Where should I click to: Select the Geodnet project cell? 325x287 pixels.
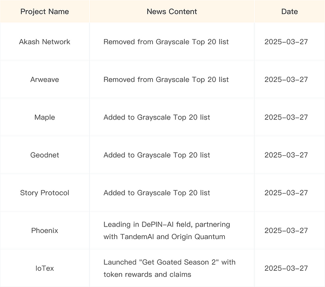pos(45,155)
